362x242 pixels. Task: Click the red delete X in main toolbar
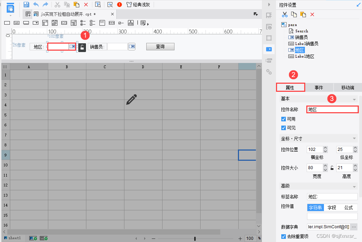tap(86, 5)
